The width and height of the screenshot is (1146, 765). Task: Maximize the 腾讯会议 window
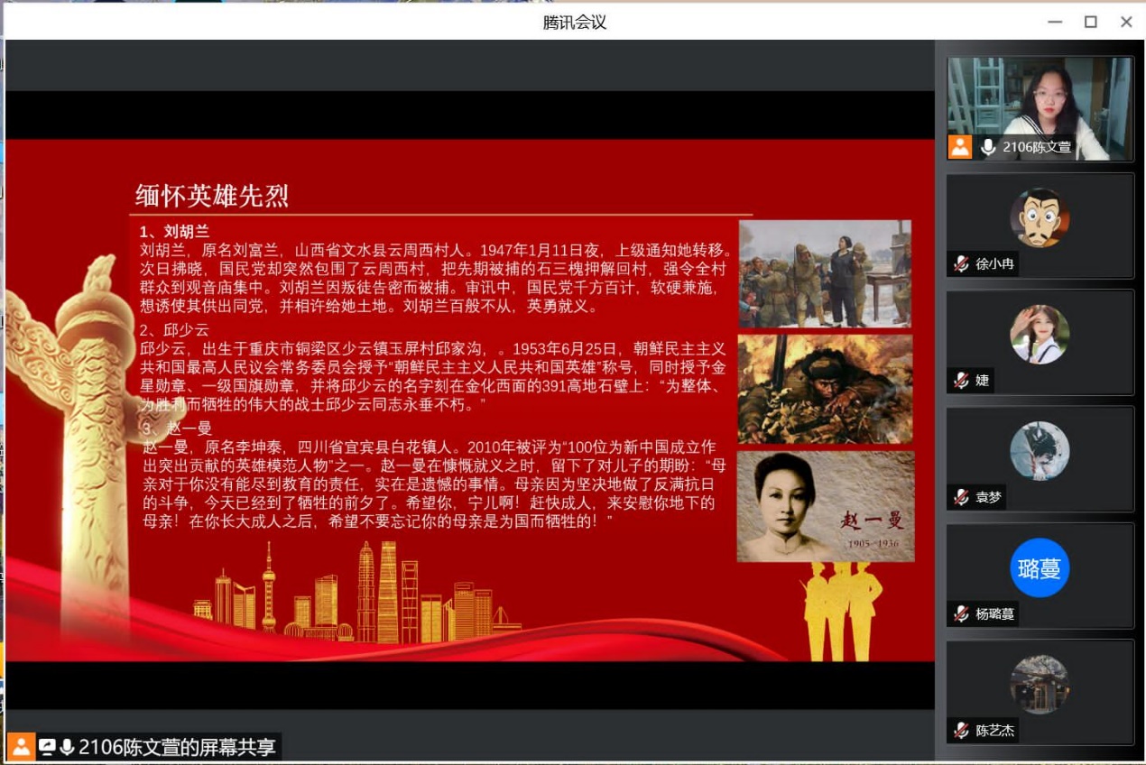pyautogui.click(x=1090, y=22)
